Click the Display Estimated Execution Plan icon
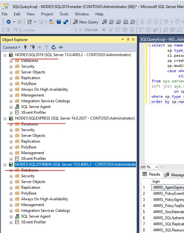Viewport: 184px width, 233px height. coord(118,30)
